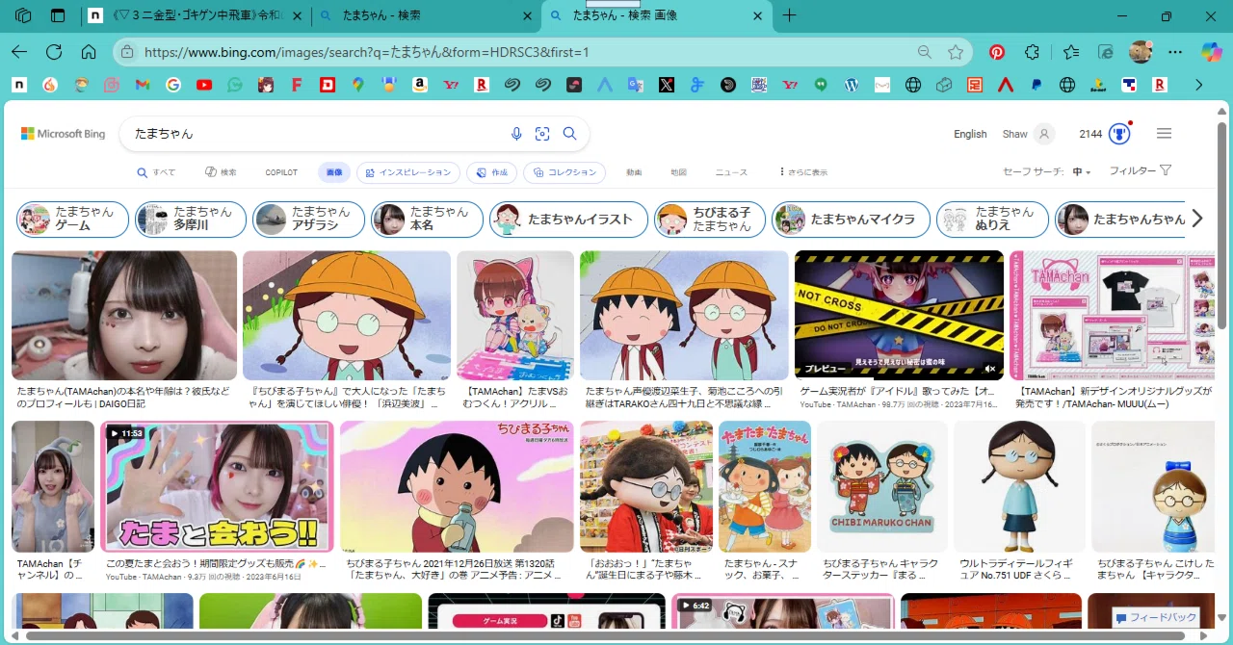Open the フィルター filter options

(1141, 171)
